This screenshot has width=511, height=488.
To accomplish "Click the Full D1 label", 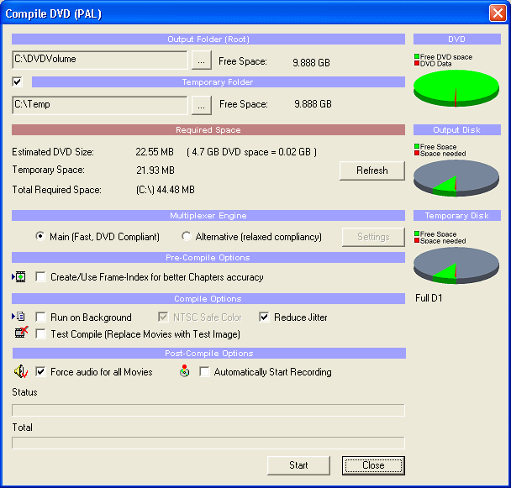I will click(x=429, y=297).
